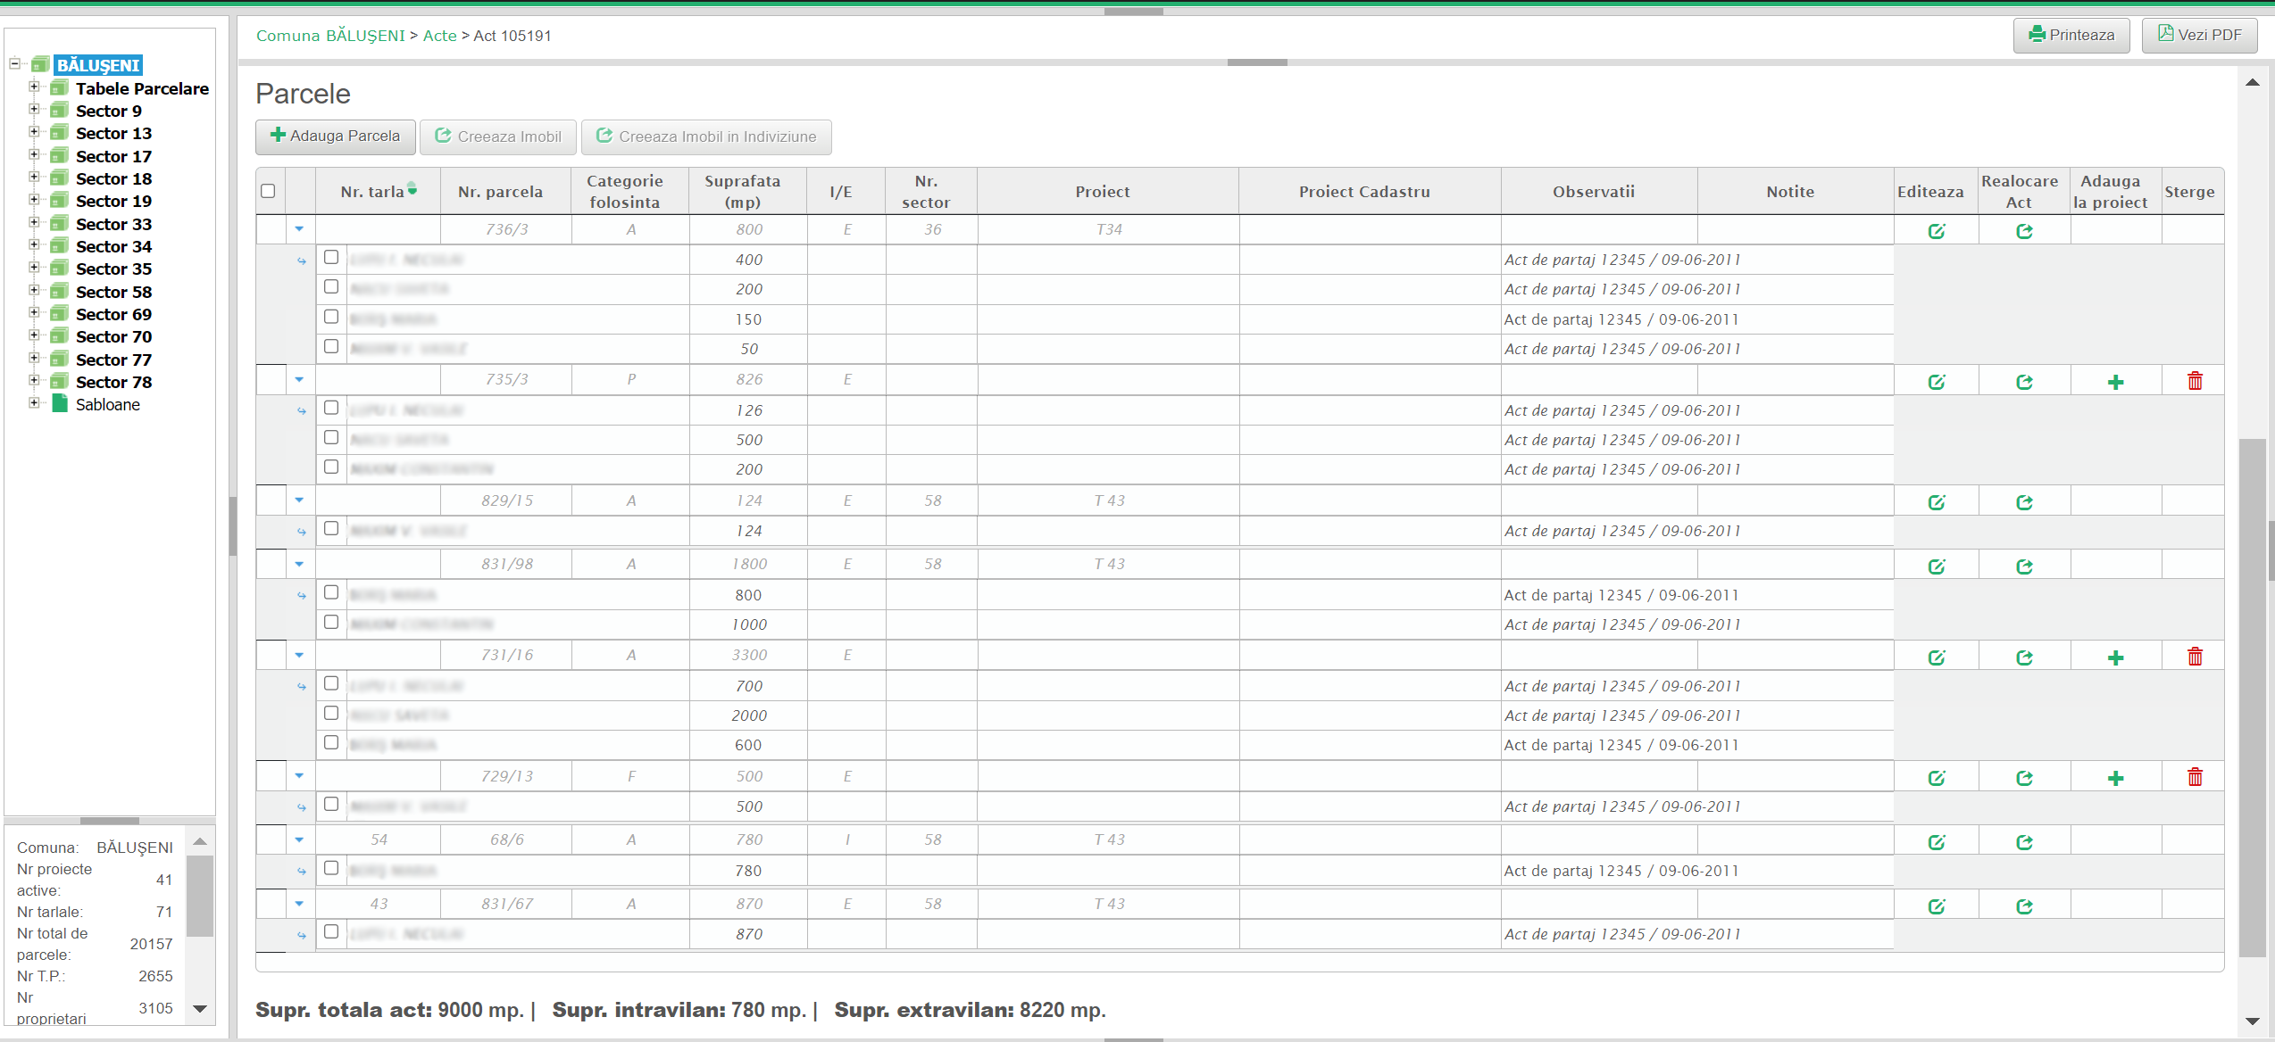
Task: Open Acte breadcrumb link
Action: point(439,36)
